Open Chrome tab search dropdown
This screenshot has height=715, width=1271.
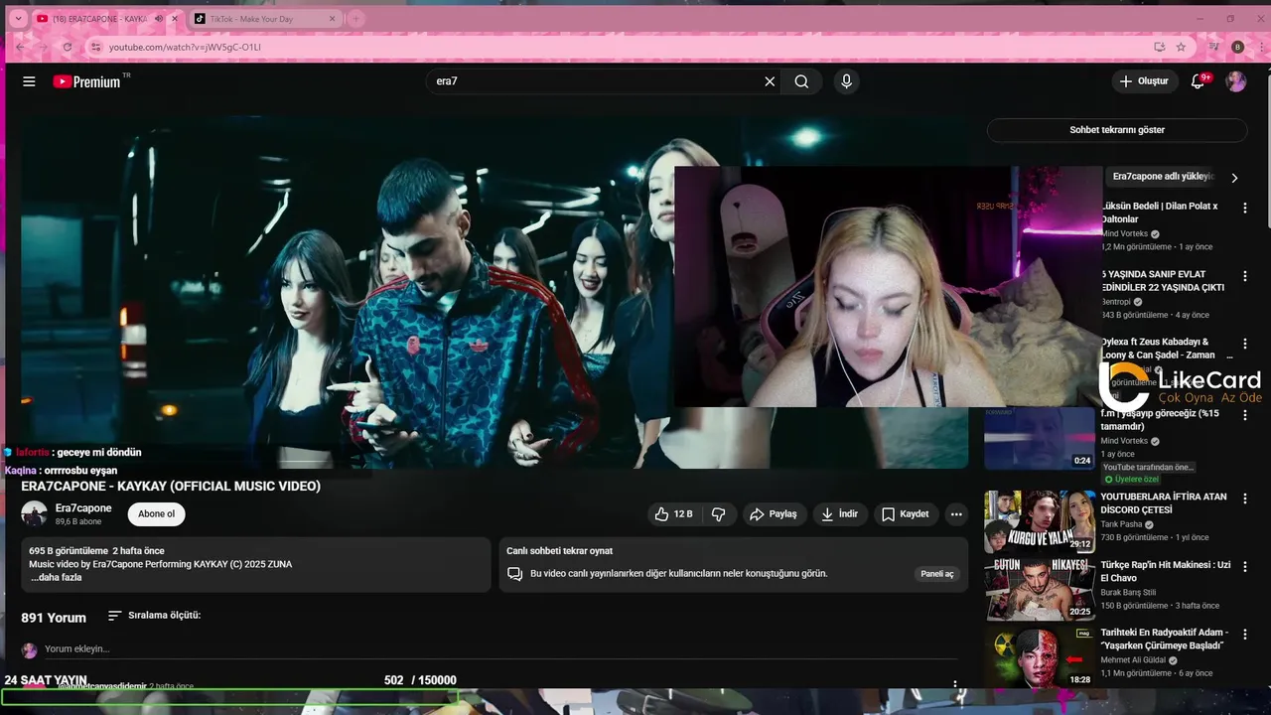coord(17,19)
